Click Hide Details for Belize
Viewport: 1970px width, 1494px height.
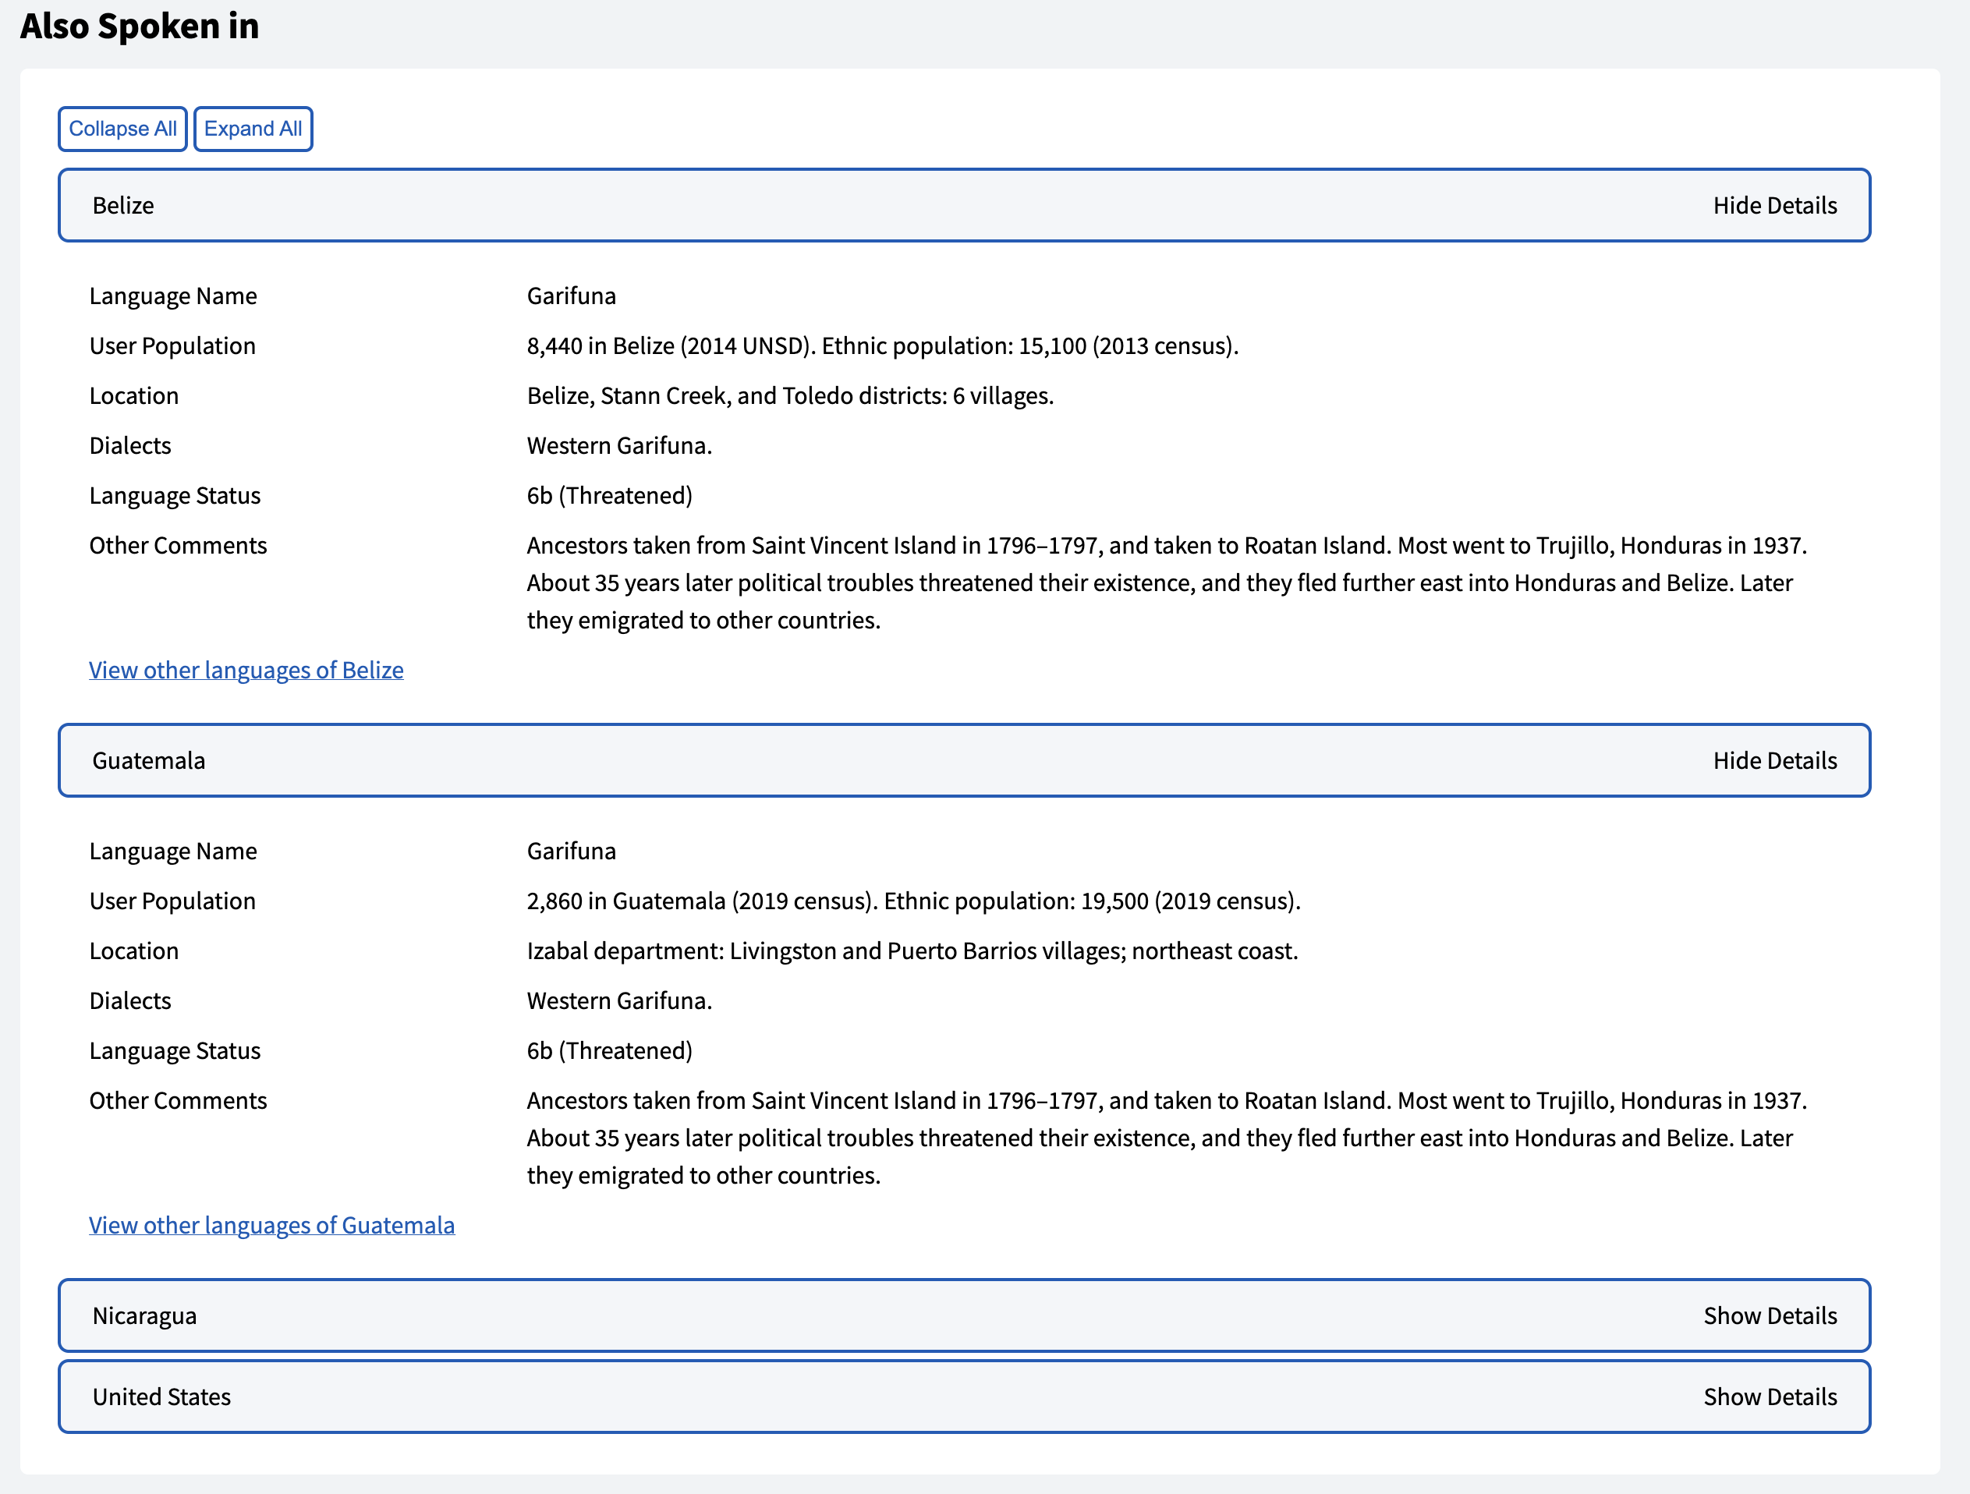1773,206
